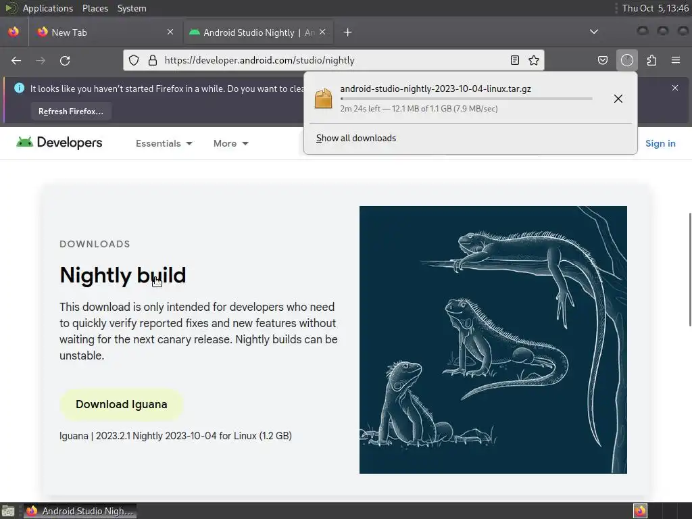Screen dimensions: 692x519
Task: Open the System menu
Action: click(132, 8)
